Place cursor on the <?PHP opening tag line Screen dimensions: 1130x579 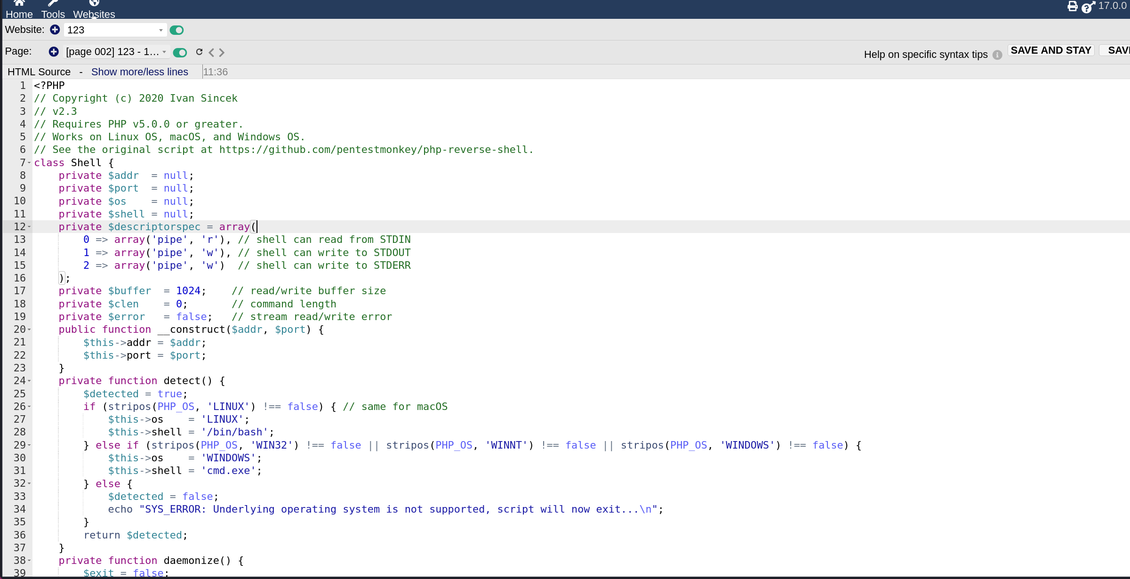click(x=49, y=86)
